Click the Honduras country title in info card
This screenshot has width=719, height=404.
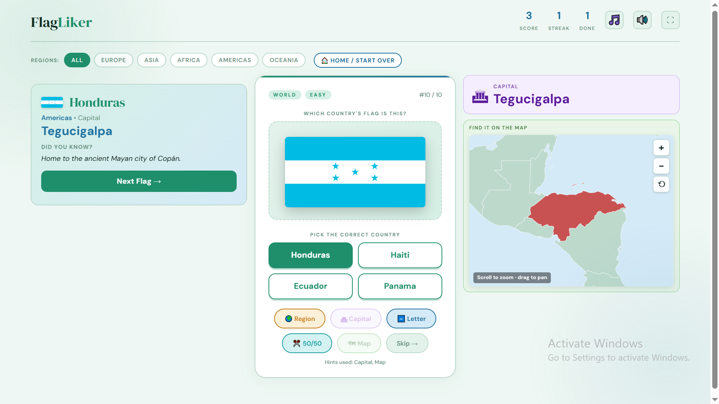click(x=97, y=102)
